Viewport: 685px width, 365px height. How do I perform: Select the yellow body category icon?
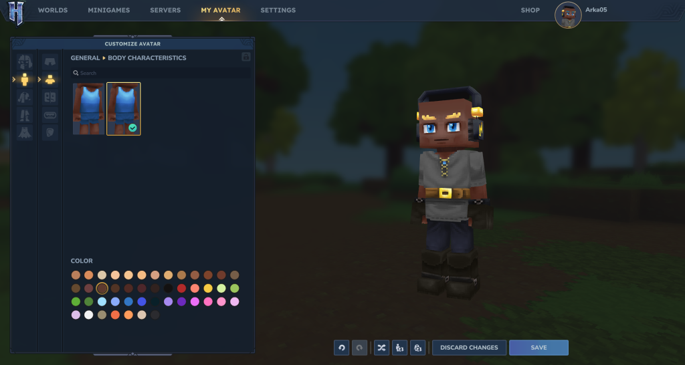tap(25, 80)
